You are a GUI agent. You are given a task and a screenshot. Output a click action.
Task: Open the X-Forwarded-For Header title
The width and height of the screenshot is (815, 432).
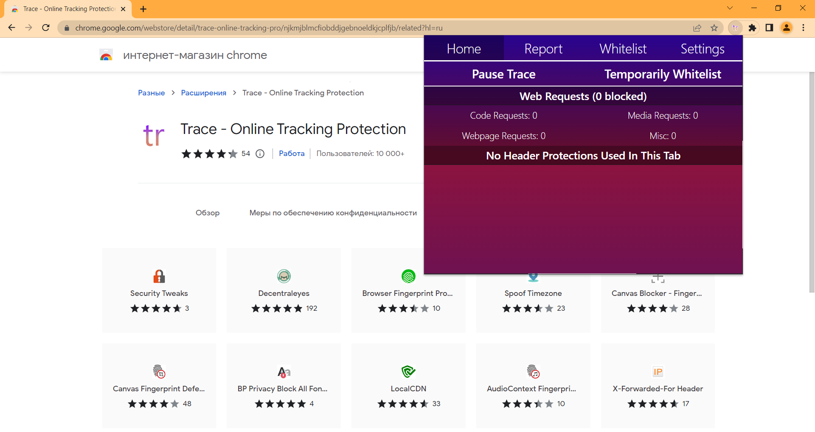point(658,389)
